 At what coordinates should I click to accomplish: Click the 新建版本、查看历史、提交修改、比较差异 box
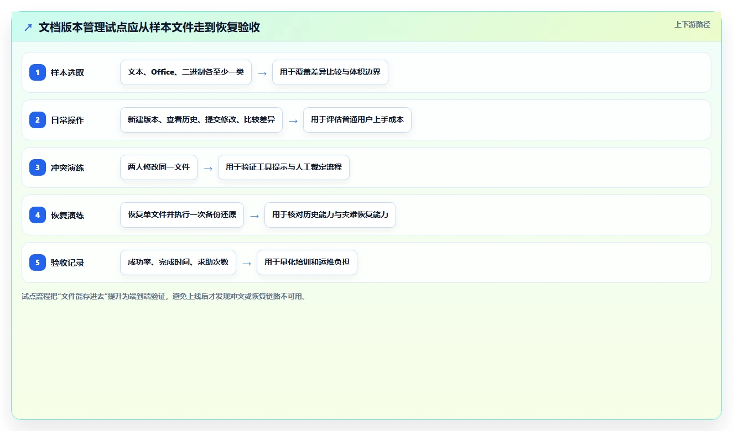[x=201, y=120]
